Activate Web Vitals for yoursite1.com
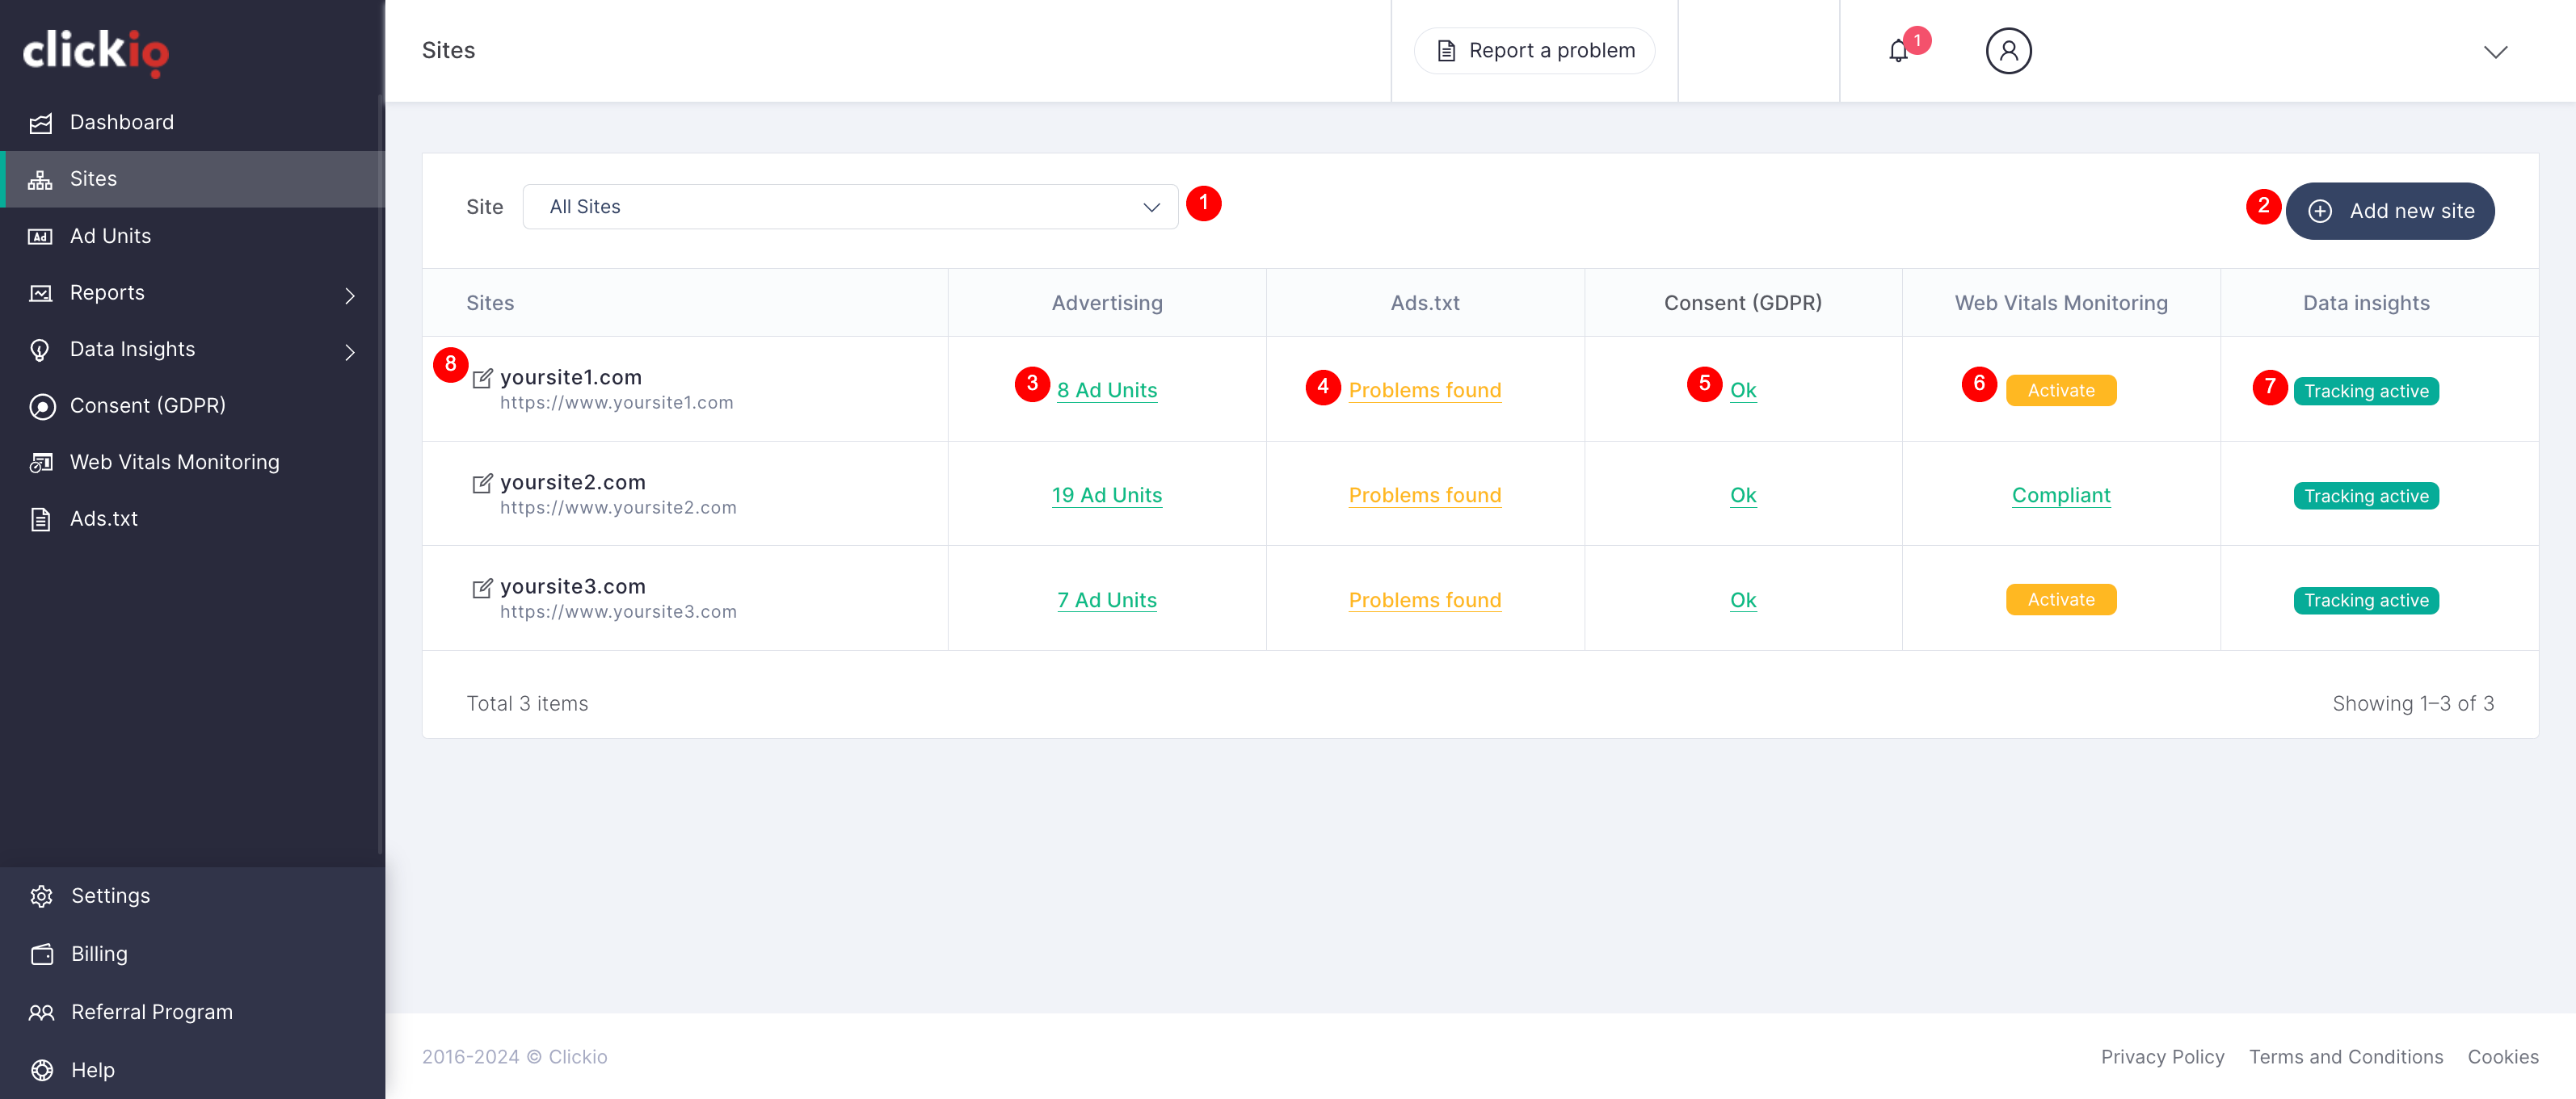Image resolution: width=2576 pixels, height=1099 pixels. (2061, 391)
